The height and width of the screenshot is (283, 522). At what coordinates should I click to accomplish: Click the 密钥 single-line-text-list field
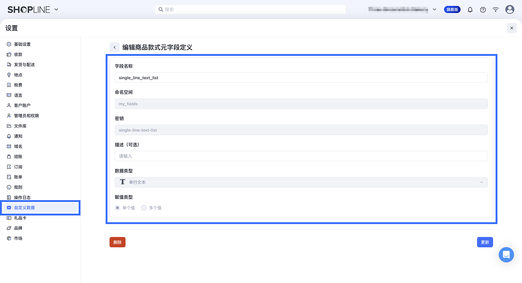coord(301,130)
